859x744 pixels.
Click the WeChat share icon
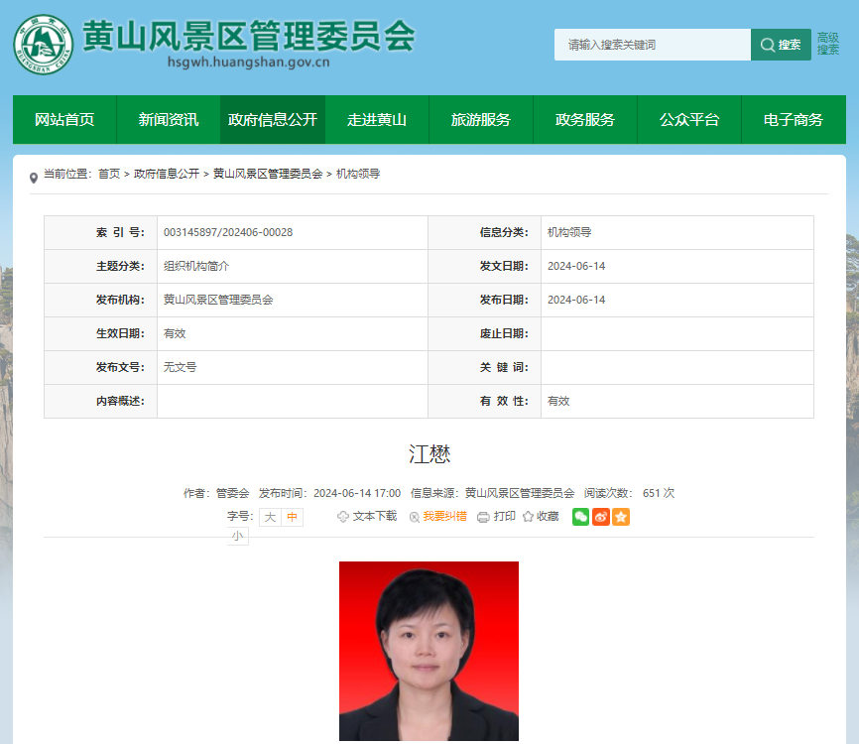pyautogui.click(x=580, y=517)
